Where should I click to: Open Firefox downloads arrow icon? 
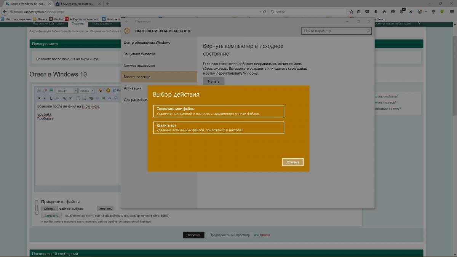click(x=376, y=11)
